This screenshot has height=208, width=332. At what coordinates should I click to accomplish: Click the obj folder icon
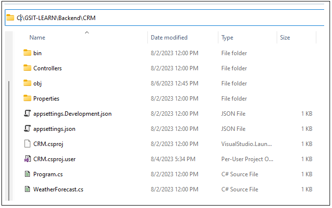tap(27, 83)
